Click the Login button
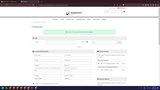 click(x=119, y=42)
